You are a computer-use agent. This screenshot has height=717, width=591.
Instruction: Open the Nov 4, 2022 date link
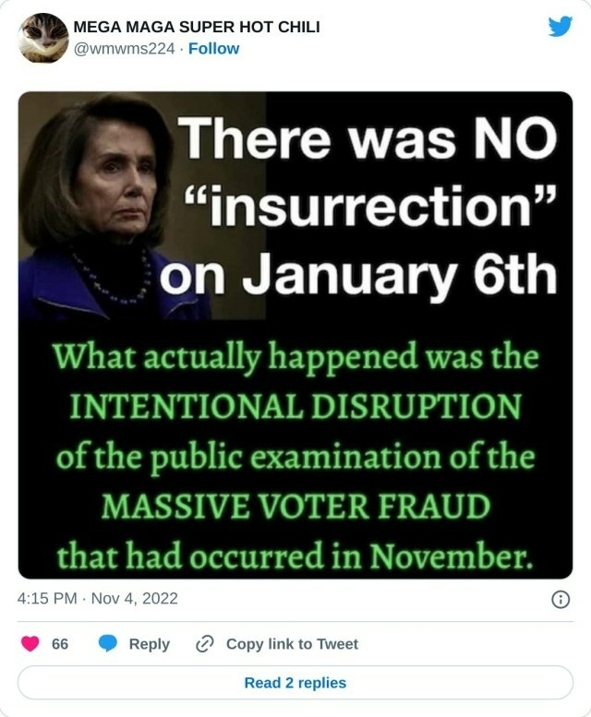(x=135, y=599)
